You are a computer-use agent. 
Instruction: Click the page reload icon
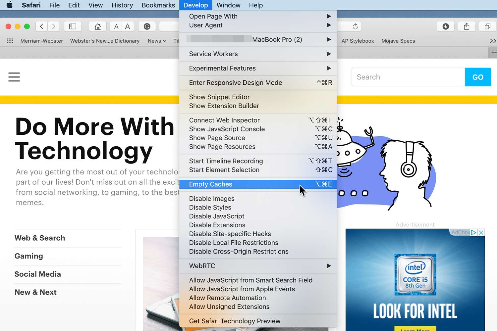tap(355, 26)
